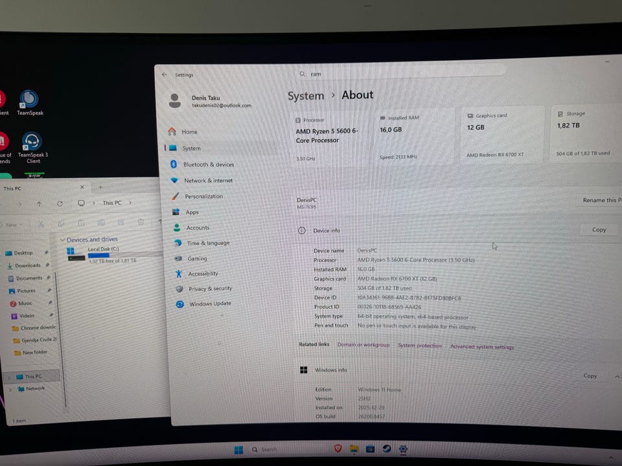Add a new tab in File Explorer
This screenshot has height=466, width=622.
100,186
